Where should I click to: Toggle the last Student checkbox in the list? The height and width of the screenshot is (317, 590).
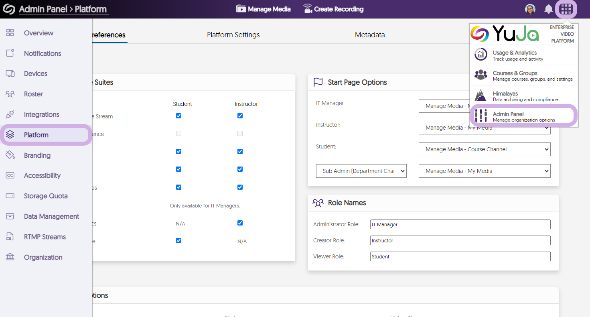pos(178,240)
